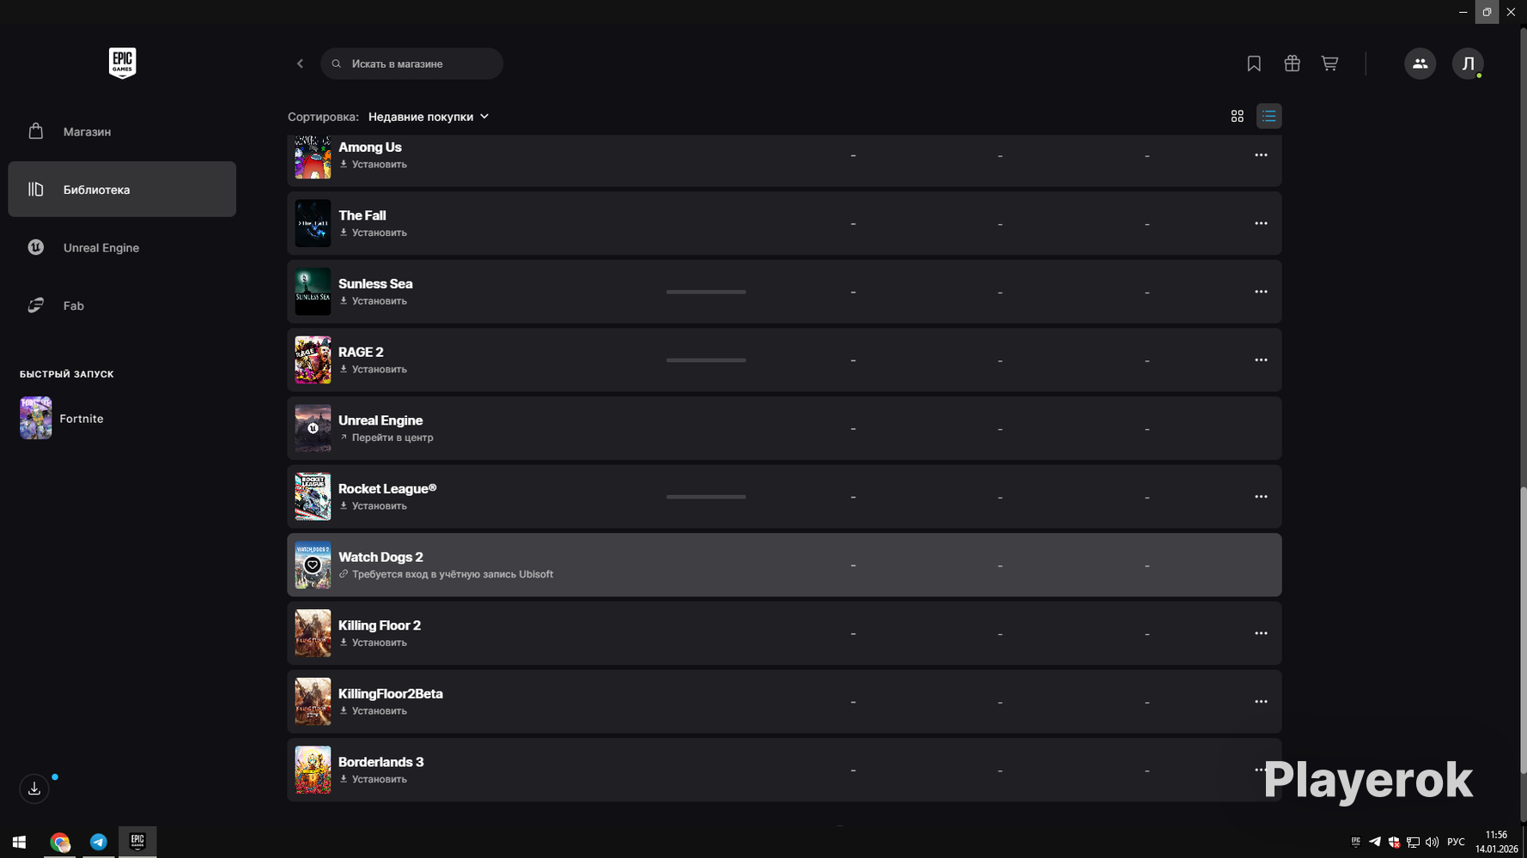Screen dimensions: 1527x858
Task: Install Sunless Sea via Установить
Action: click(x=374, y=301)
